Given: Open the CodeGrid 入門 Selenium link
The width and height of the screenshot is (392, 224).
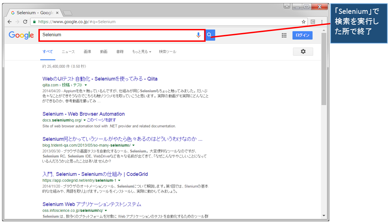Looking at the screenshot, I should coord(95,174).
